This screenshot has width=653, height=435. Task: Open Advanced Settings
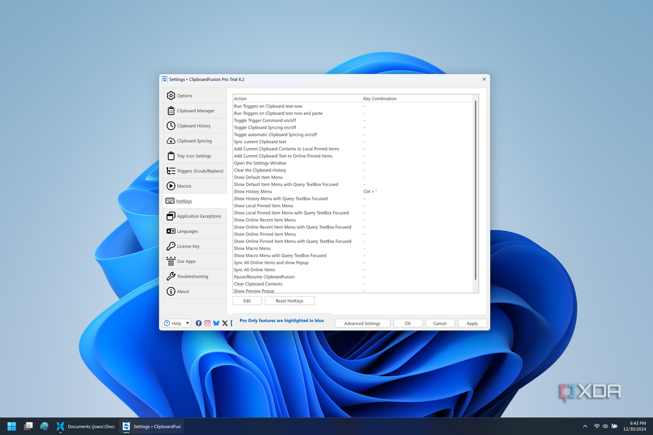[362, 323]
